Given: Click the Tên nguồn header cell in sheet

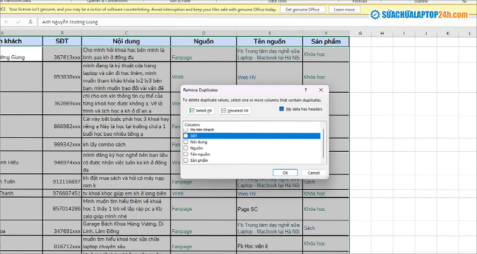Looking at the screenshot, I should [270, 41].
